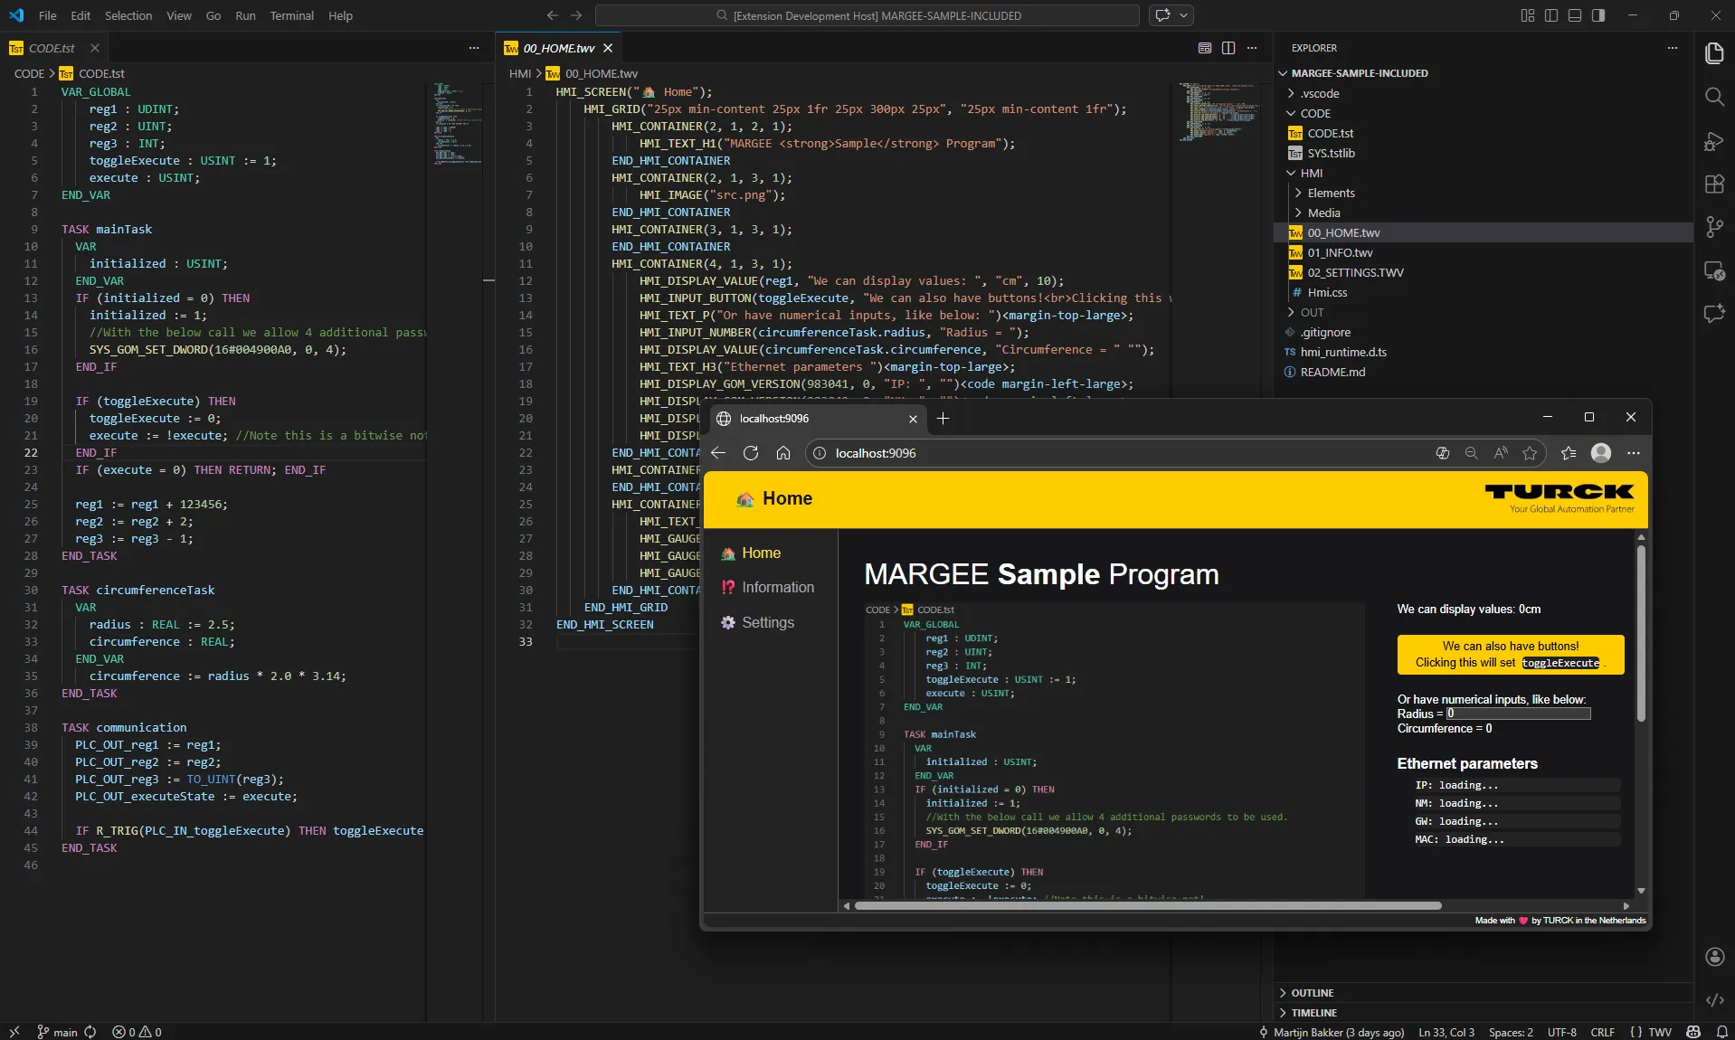Image resolution: width=1735 pixels, height=1040 pixels.
Task: Open Hmi.css in the Explorer
Action: point(1327,292)
